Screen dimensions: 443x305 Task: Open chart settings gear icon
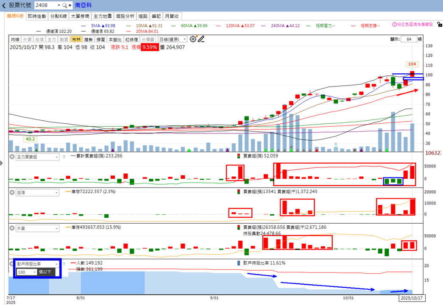[x=193, y=39]
